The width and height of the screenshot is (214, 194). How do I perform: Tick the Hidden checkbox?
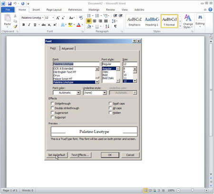pyautogui.click(x=110, y=113)
